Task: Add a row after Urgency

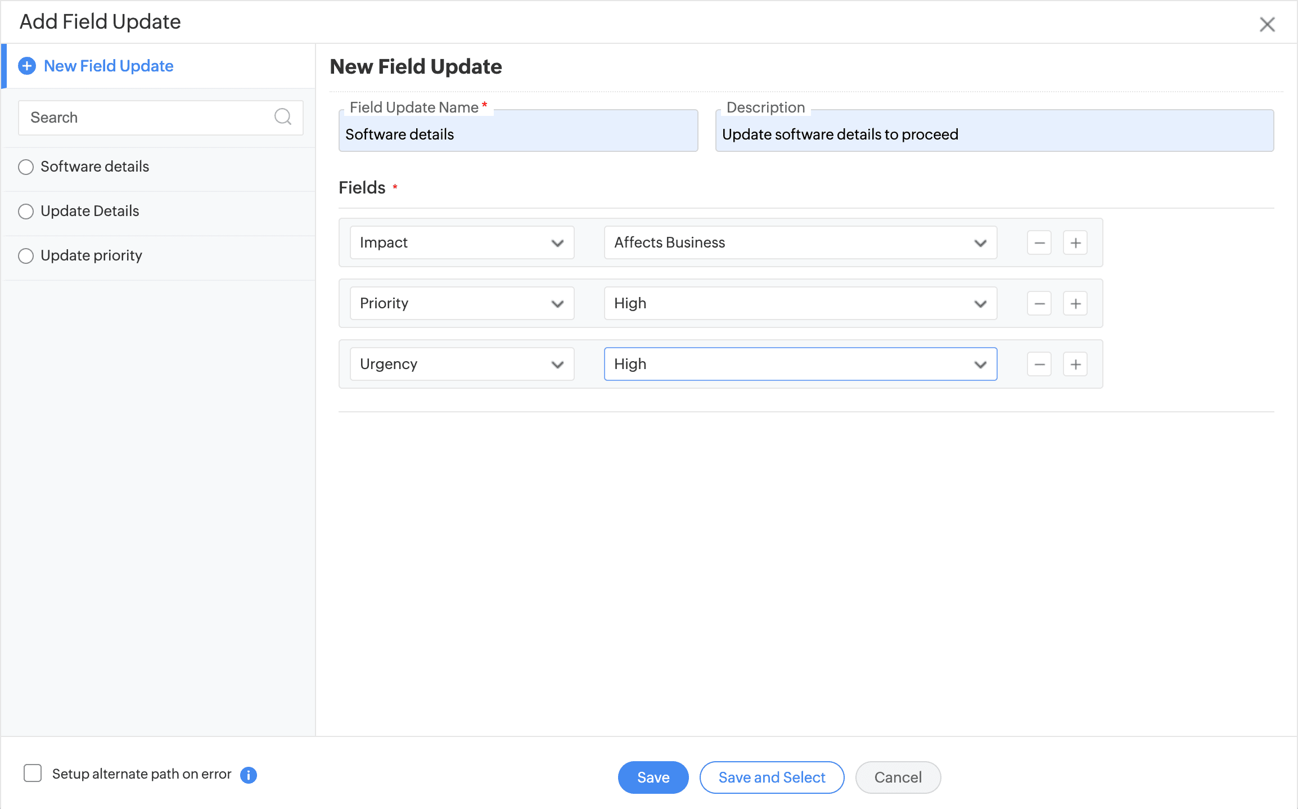Action: 1075,365
